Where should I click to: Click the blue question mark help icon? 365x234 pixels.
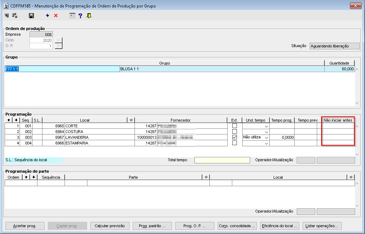click(x=80, y=16)
